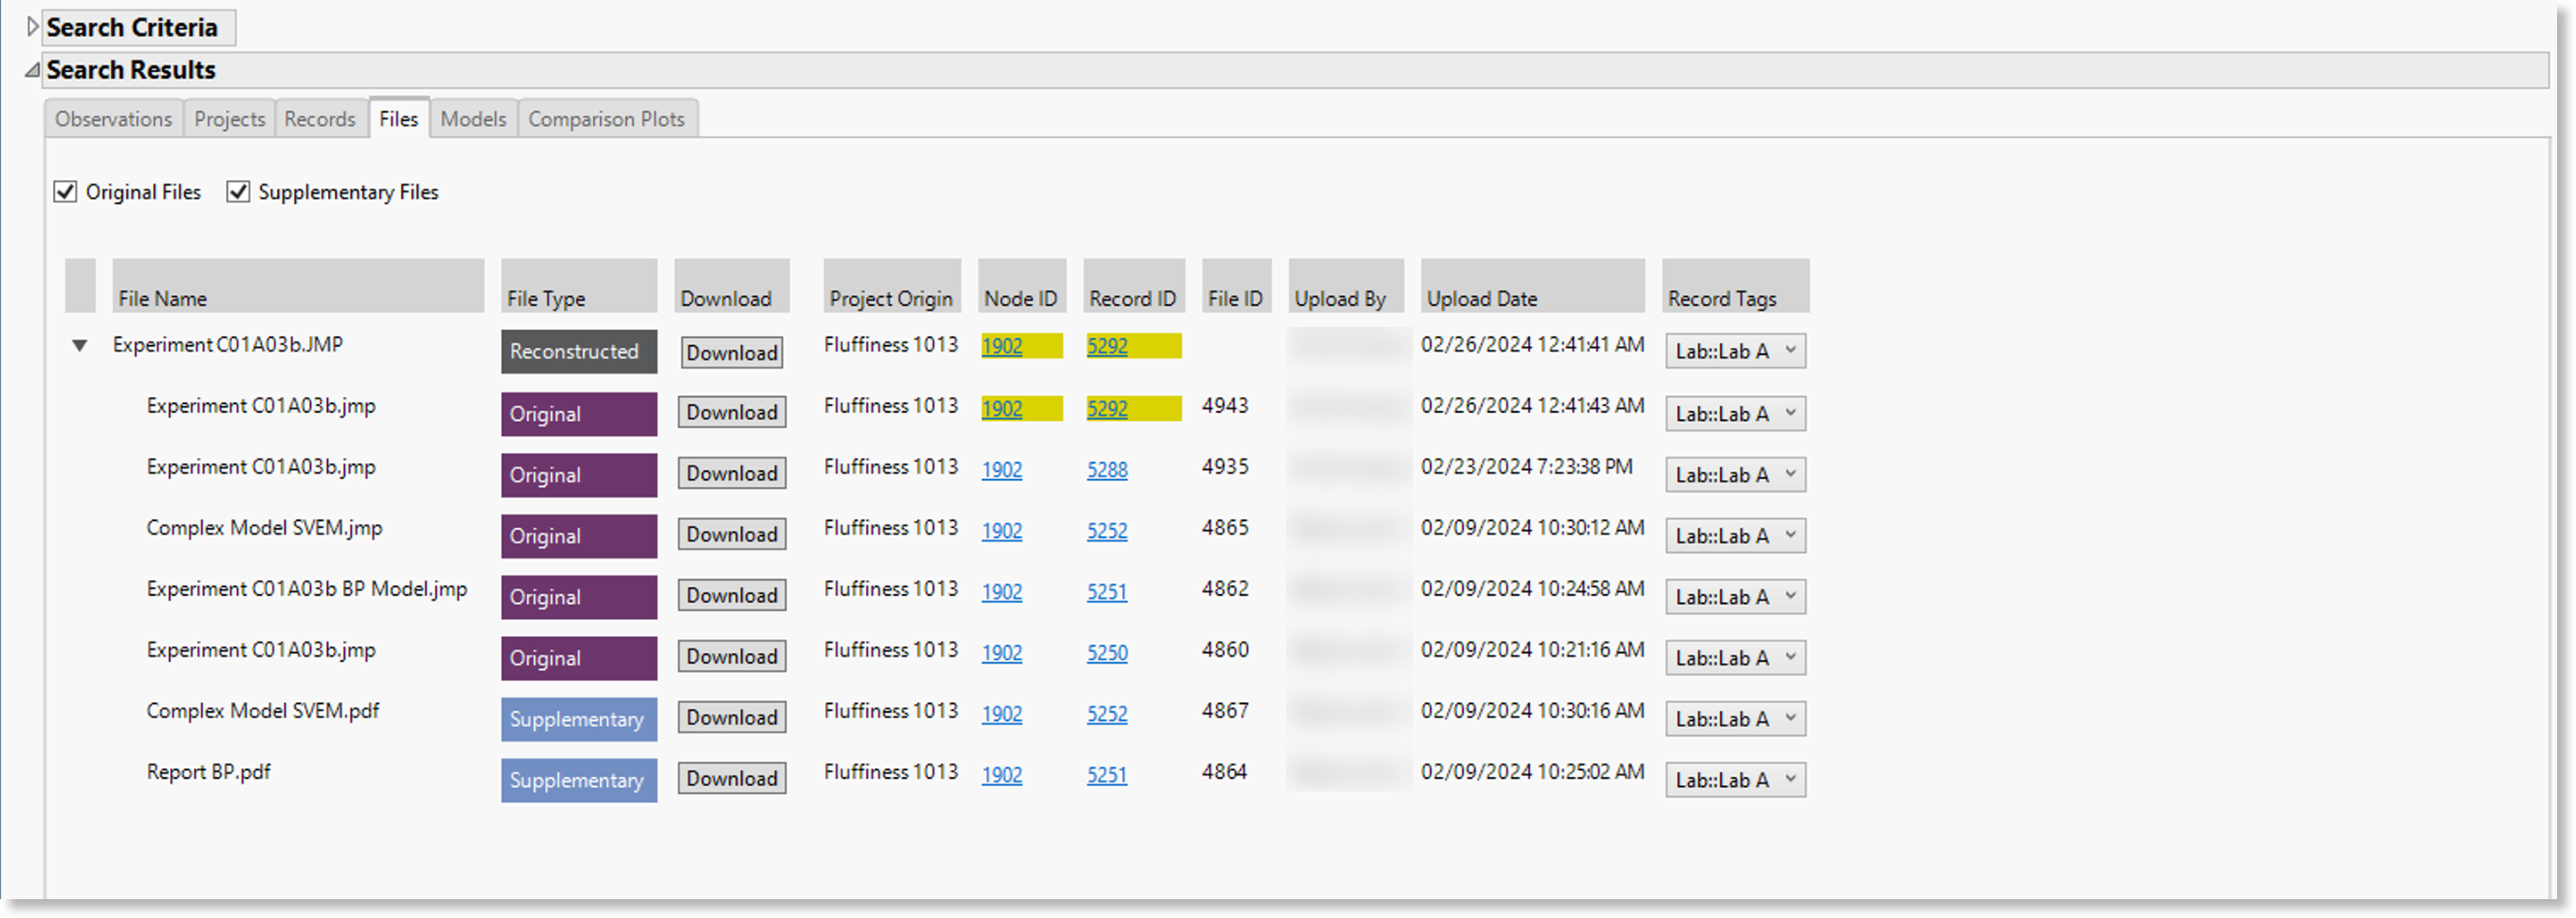The image size is (2576, 918).
Task: Open the Records tab
Action: tap(320, 119)
